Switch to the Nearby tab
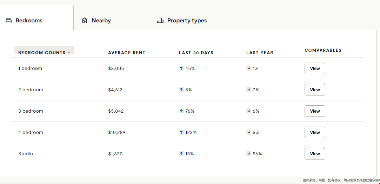The height and width of the screenshot is (184, 380). (101, 21)
